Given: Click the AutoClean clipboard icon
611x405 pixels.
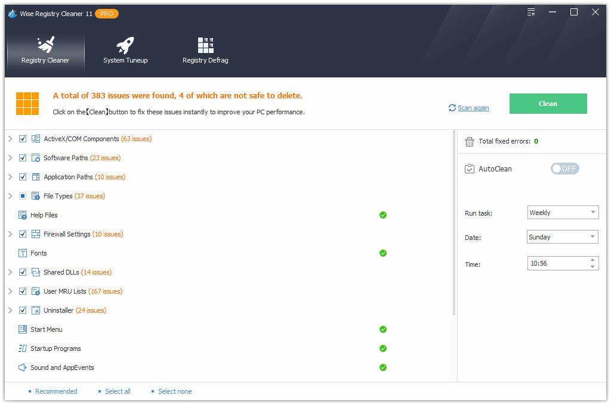Looking at the screenshot, I should pos(470,169).
